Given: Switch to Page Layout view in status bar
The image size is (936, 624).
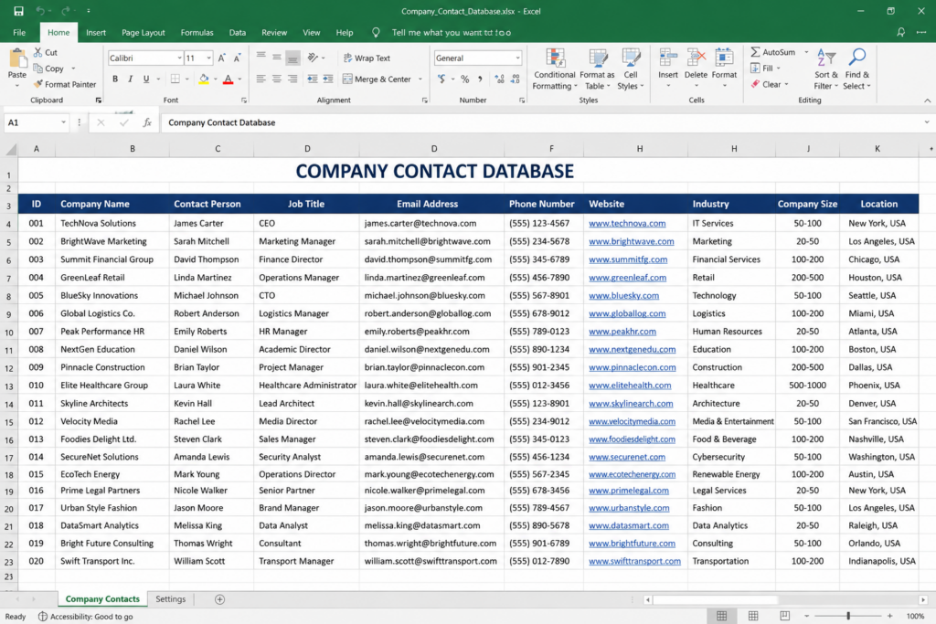Looking at the screenshot, I should (753, 616).
